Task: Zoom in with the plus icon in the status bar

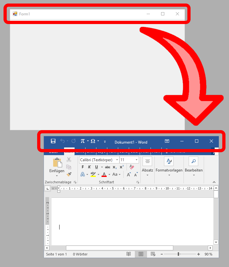Action: point(199,254)
